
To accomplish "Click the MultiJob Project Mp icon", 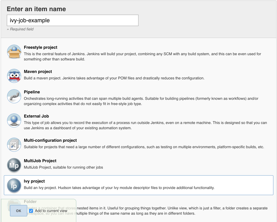I will coord(14,165).
